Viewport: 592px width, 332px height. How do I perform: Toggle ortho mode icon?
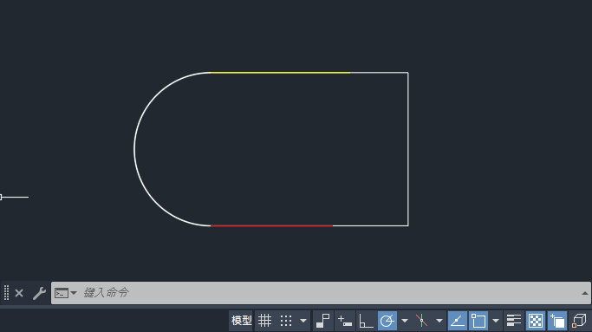(x=366, y=321)
